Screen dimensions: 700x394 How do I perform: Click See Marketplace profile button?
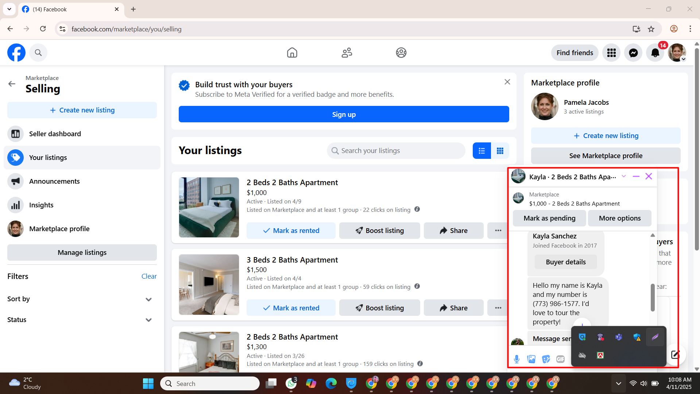coord(606,156)
